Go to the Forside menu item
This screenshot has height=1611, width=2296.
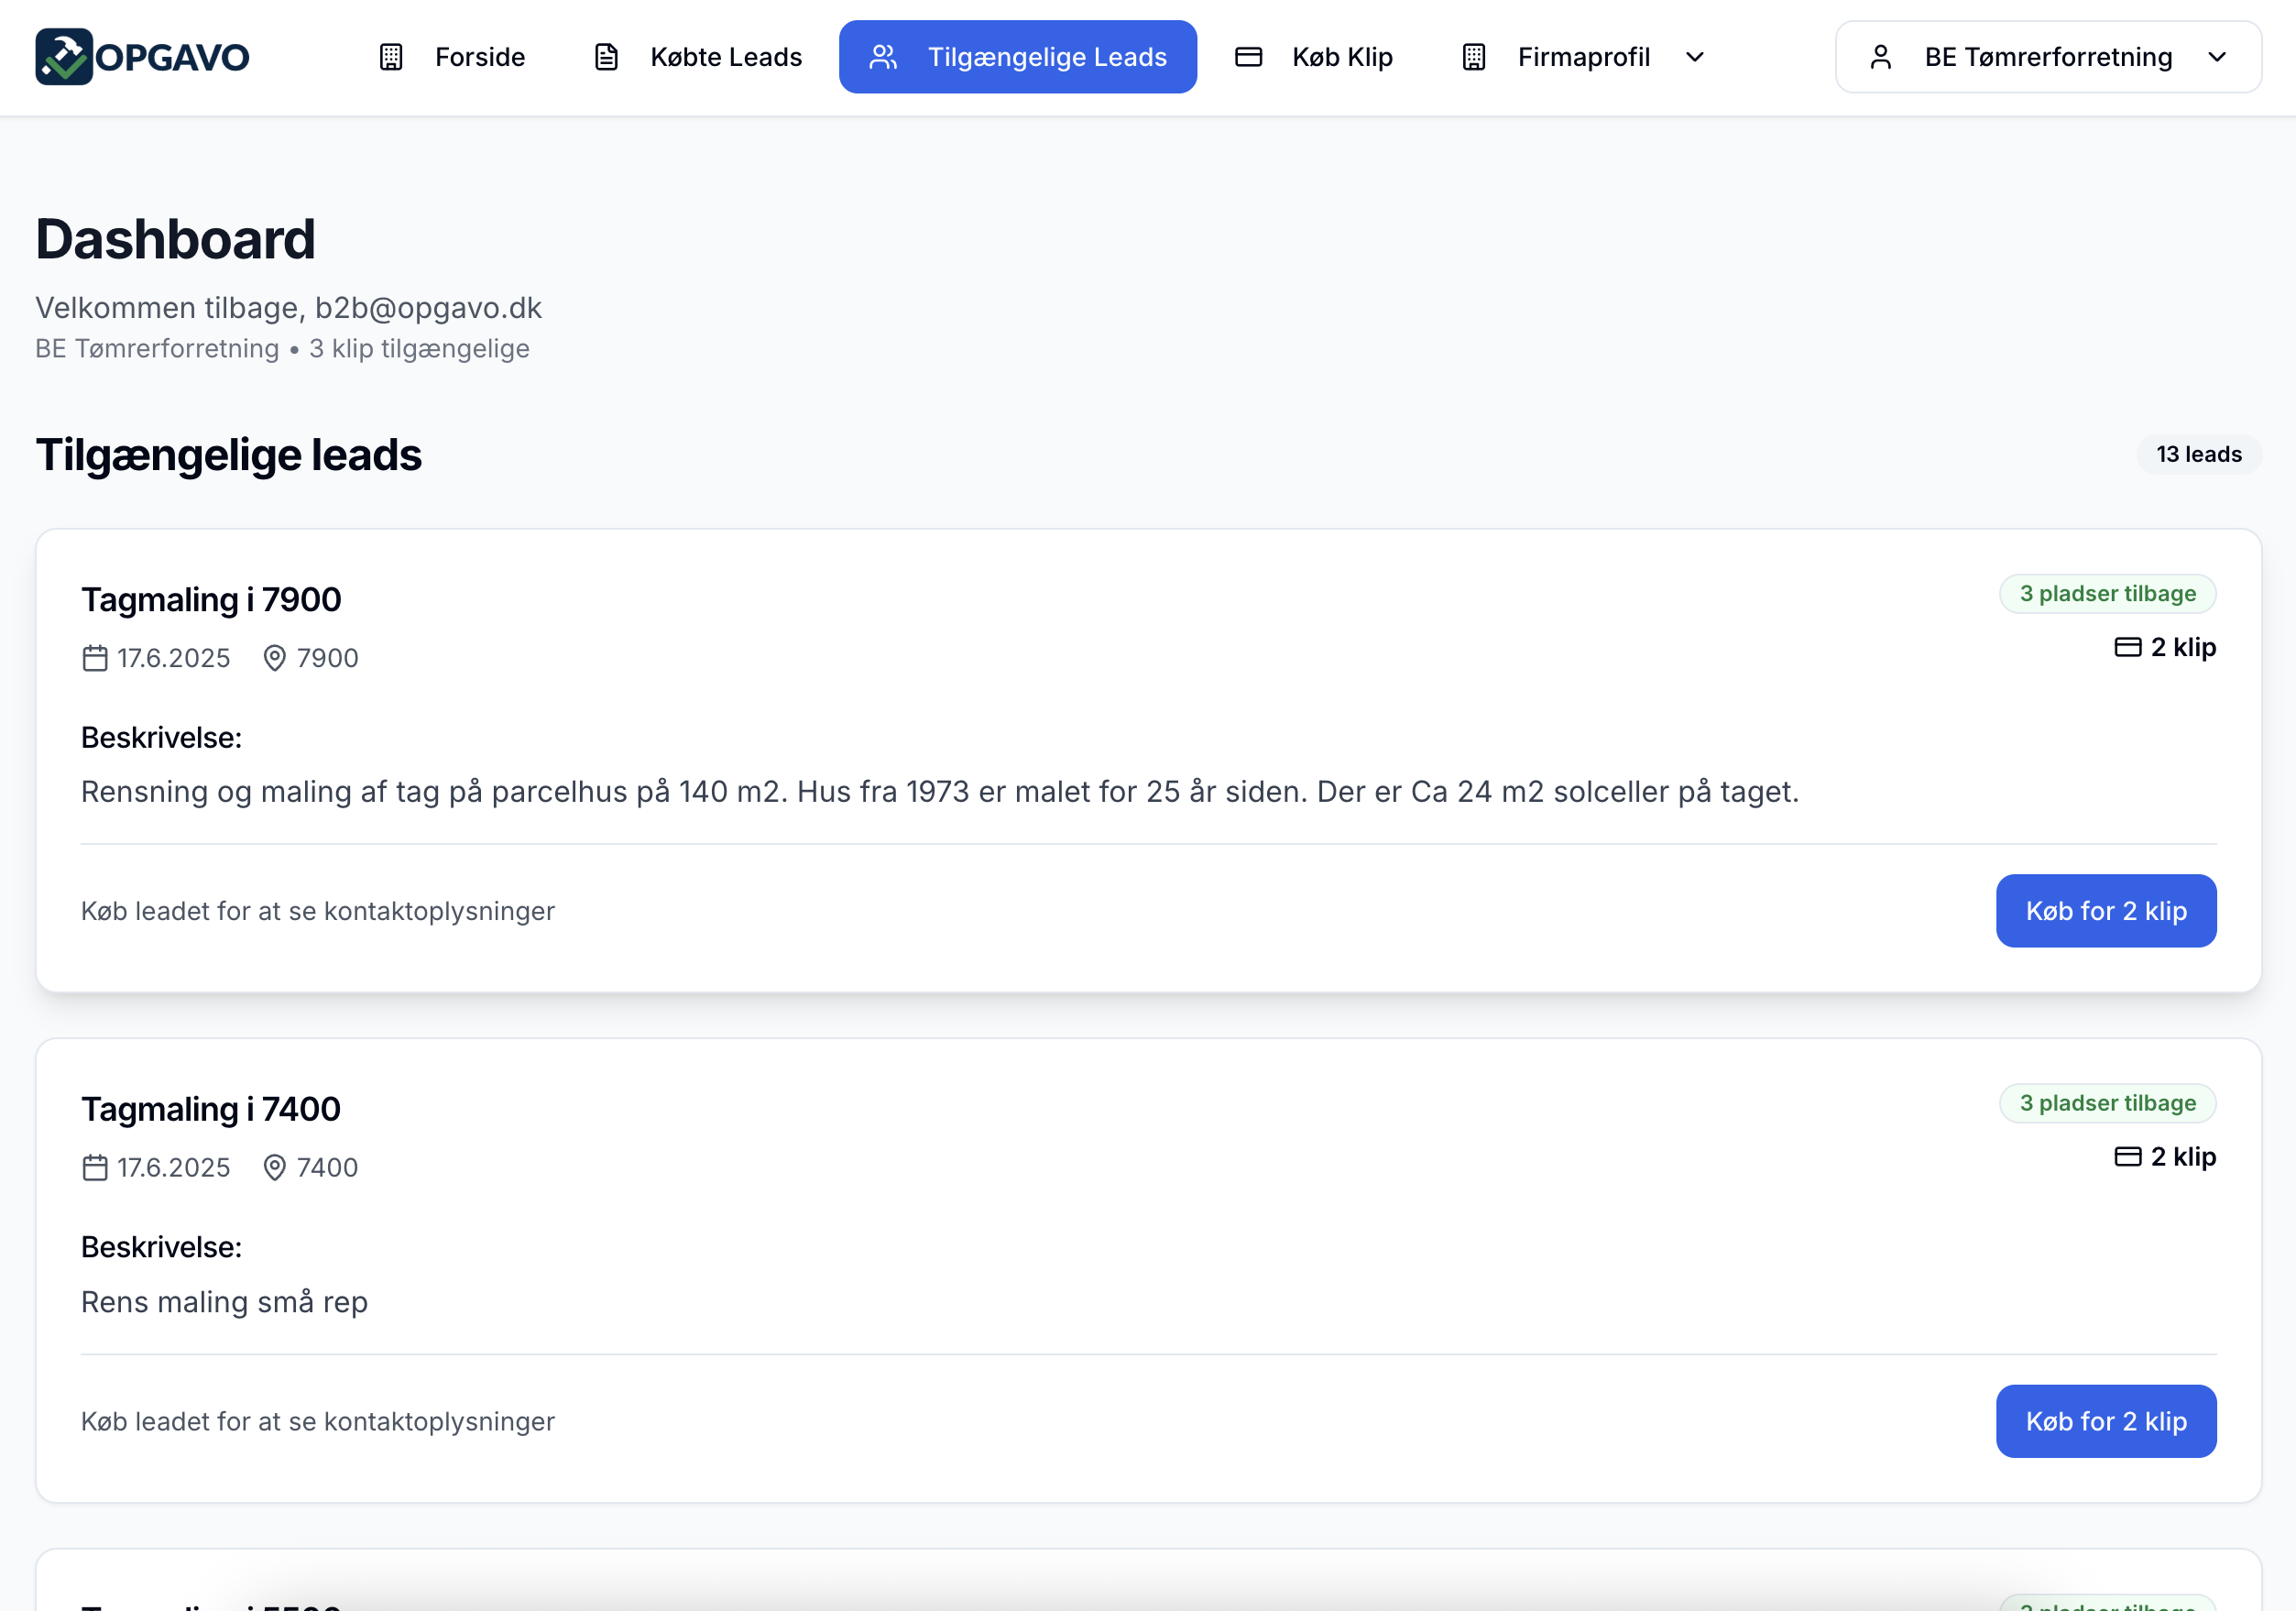[x=479, y=57]
